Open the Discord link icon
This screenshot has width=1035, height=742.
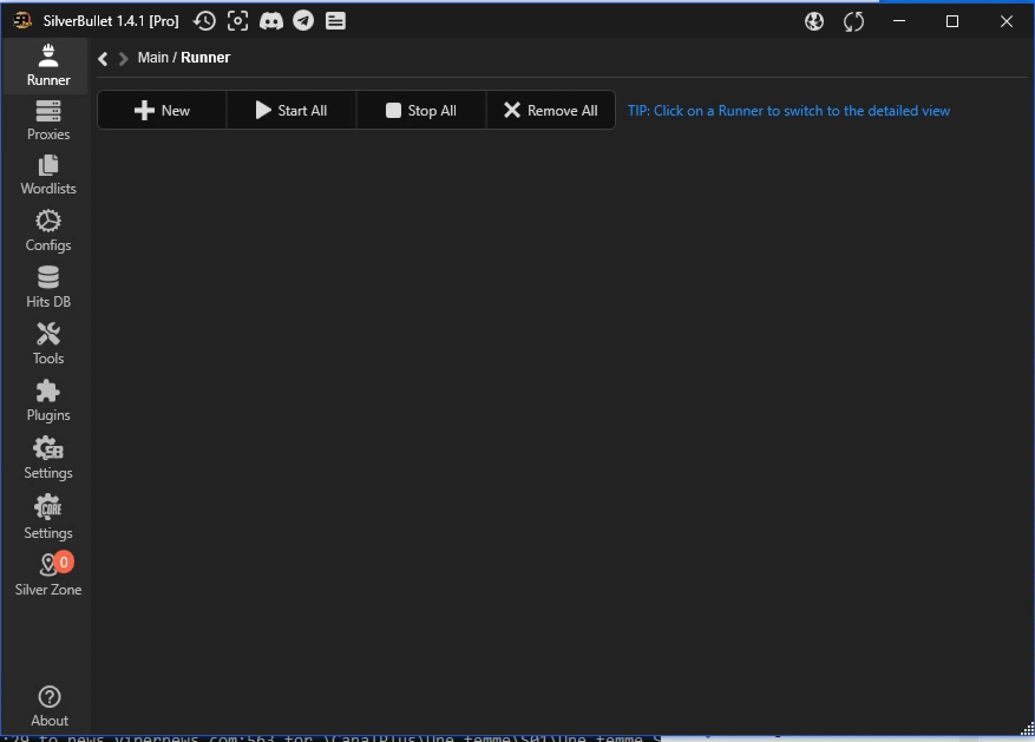click(271, 21)
